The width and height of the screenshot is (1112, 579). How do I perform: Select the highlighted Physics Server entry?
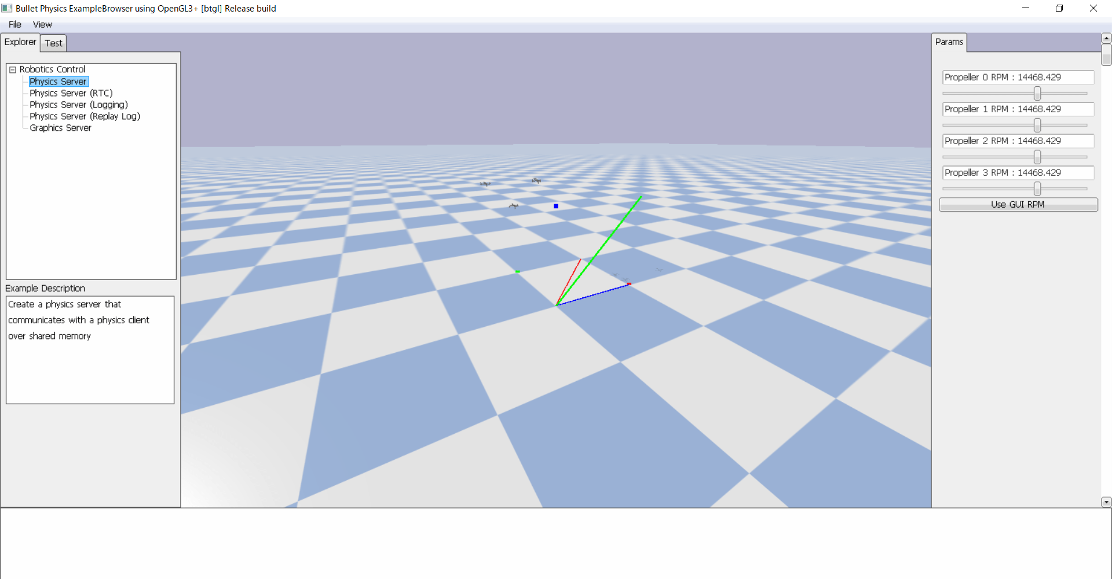coord(58,81)
